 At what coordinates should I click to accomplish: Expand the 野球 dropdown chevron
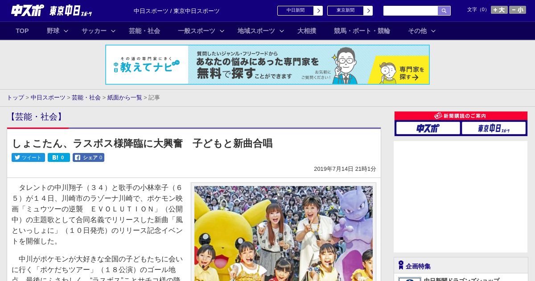pyautogui.click(x=66, y=31)
